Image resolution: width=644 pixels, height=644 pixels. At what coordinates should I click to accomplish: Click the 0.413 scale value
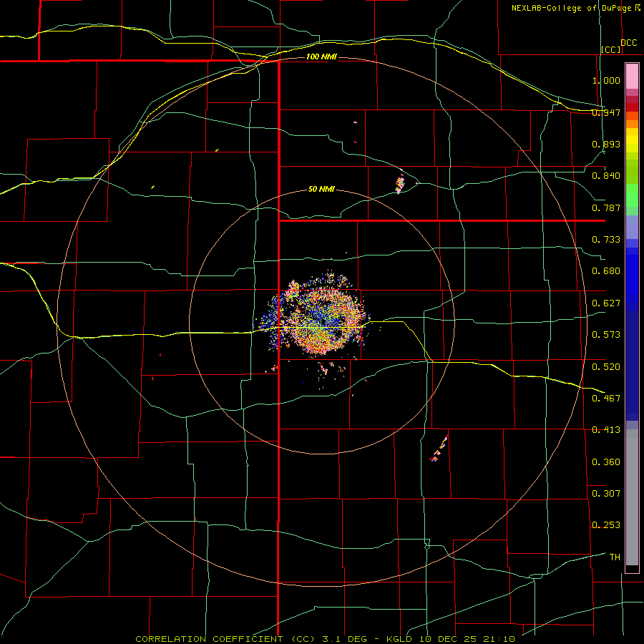point(606,430)
